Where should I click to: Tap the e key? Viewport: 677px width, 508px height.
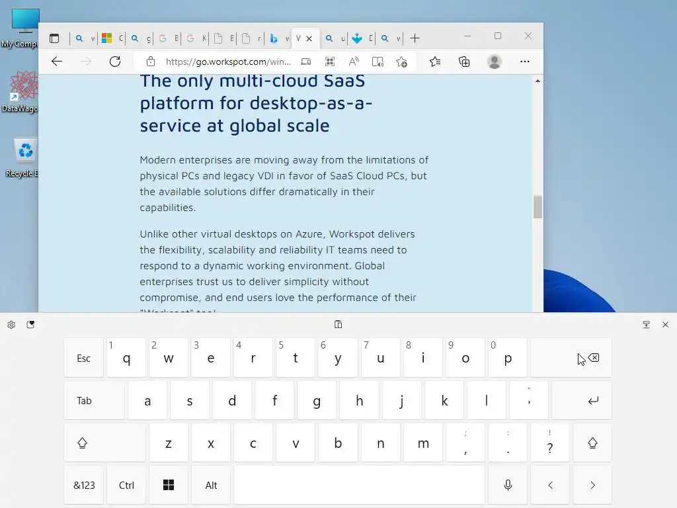coord(211,358)
